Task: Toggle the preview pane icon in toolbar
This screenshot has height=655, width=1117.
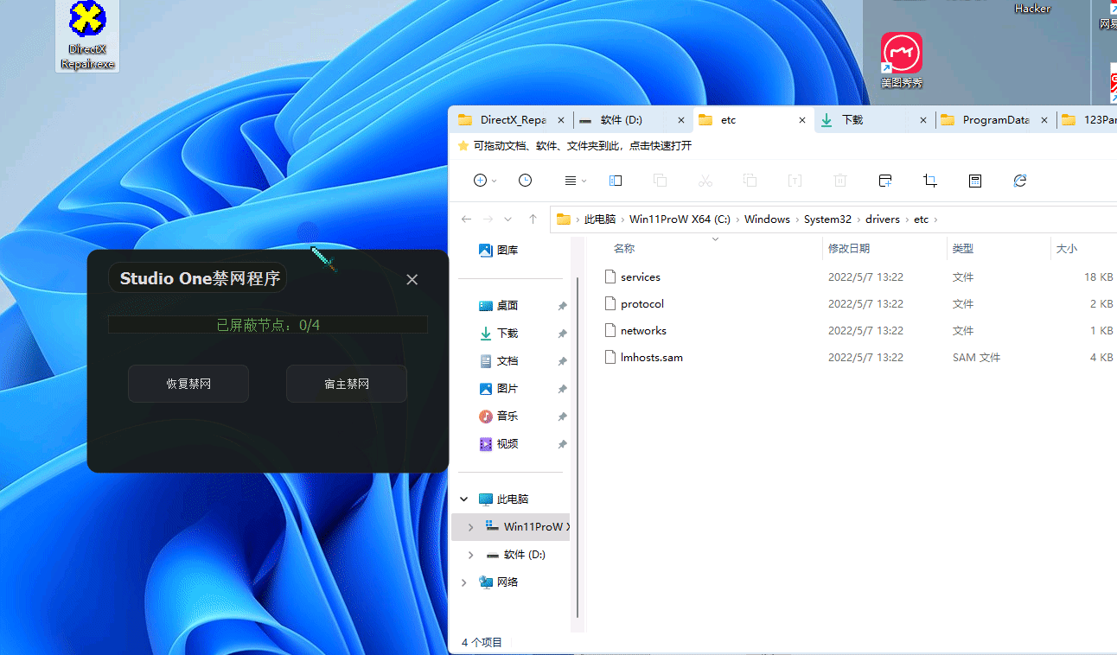Action: [x=616, y=181]
